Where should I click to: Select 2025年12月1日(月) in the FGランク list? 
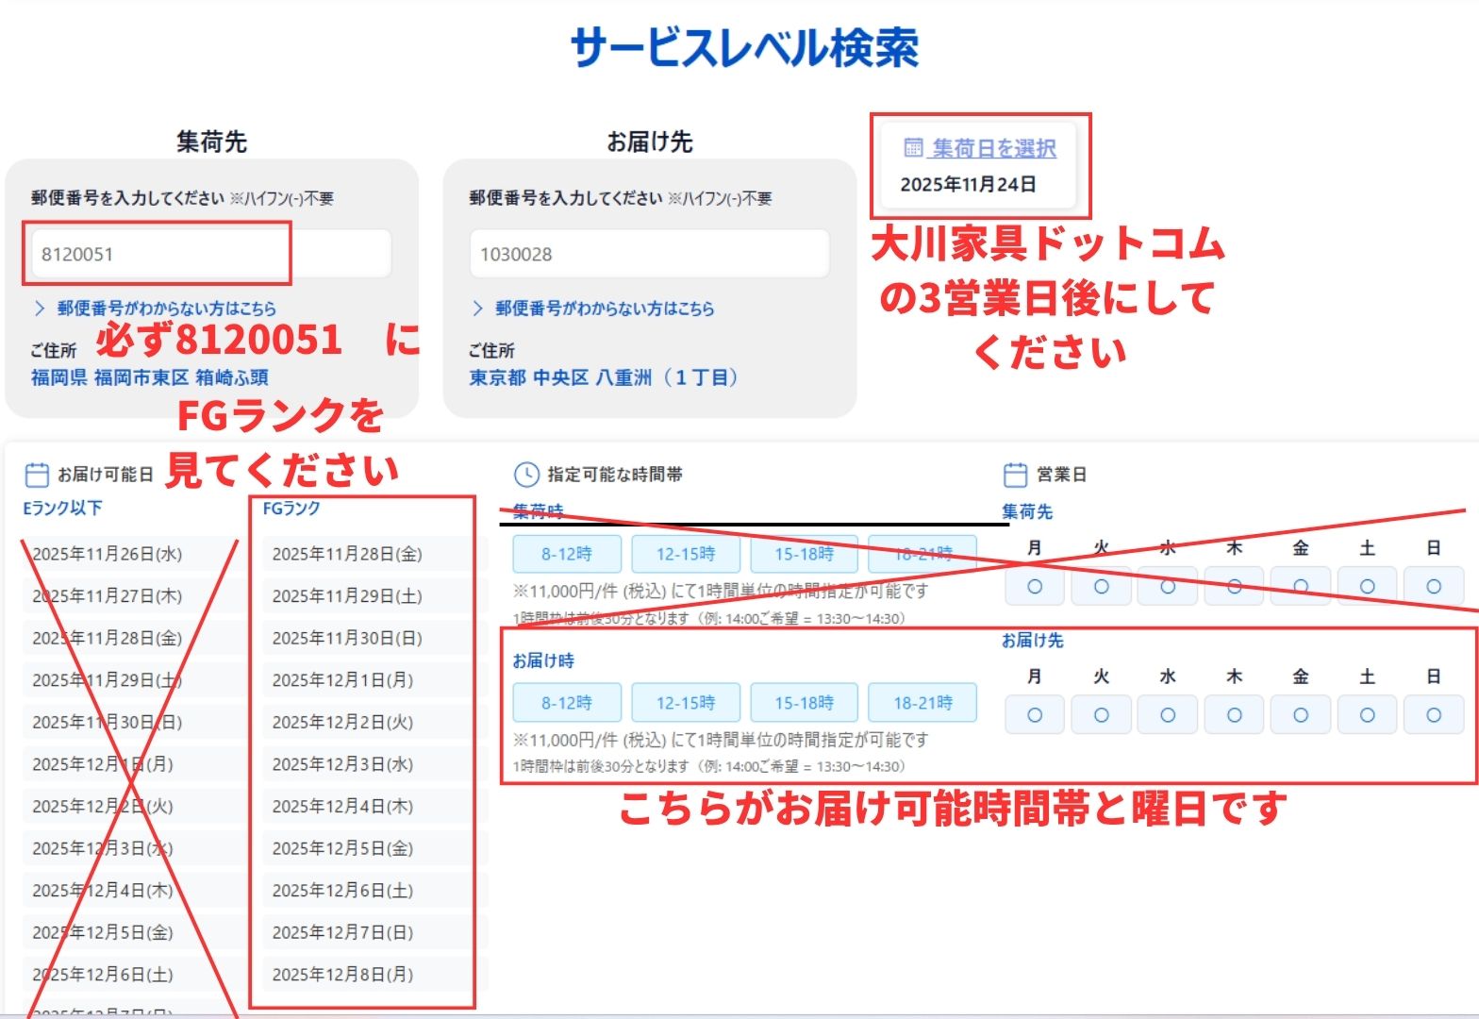(x=342, y=680)
